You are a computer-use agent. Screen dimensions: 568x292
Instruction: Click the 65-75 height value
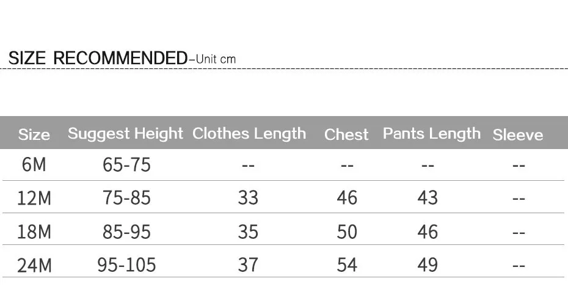[x=126, y=165]
